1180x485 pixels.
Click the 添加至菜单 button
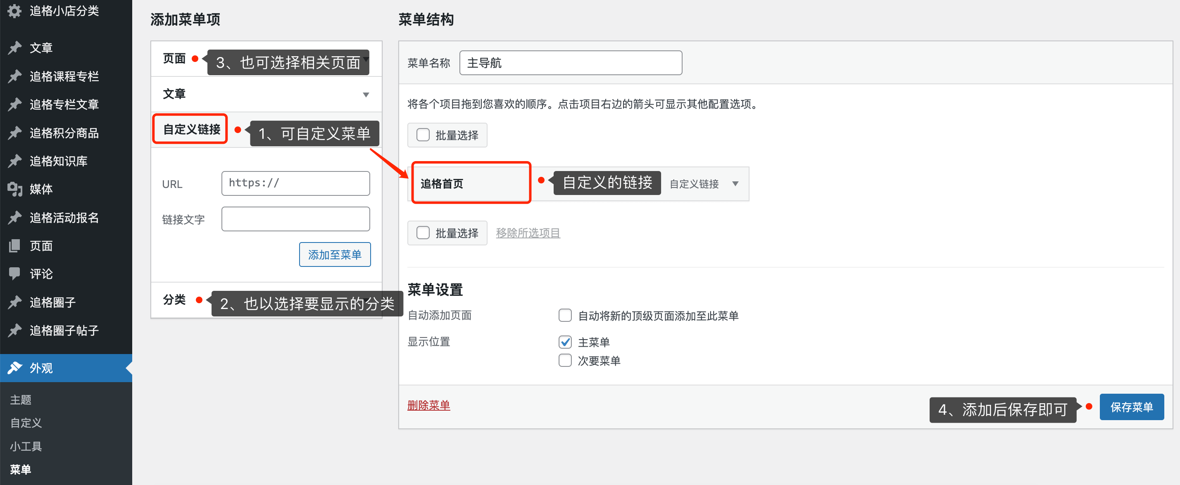(335, 254)
